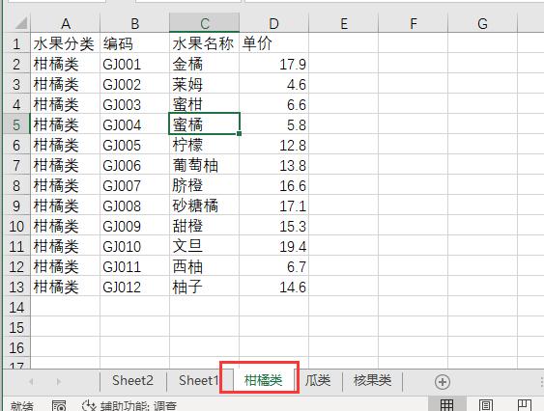
Task: Select cell containing GJ012
Action: tap(134, 287)
